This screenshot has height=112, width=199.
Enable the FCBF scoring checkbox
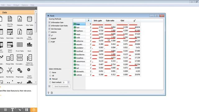pyautogui.click(x=49, y=42)
